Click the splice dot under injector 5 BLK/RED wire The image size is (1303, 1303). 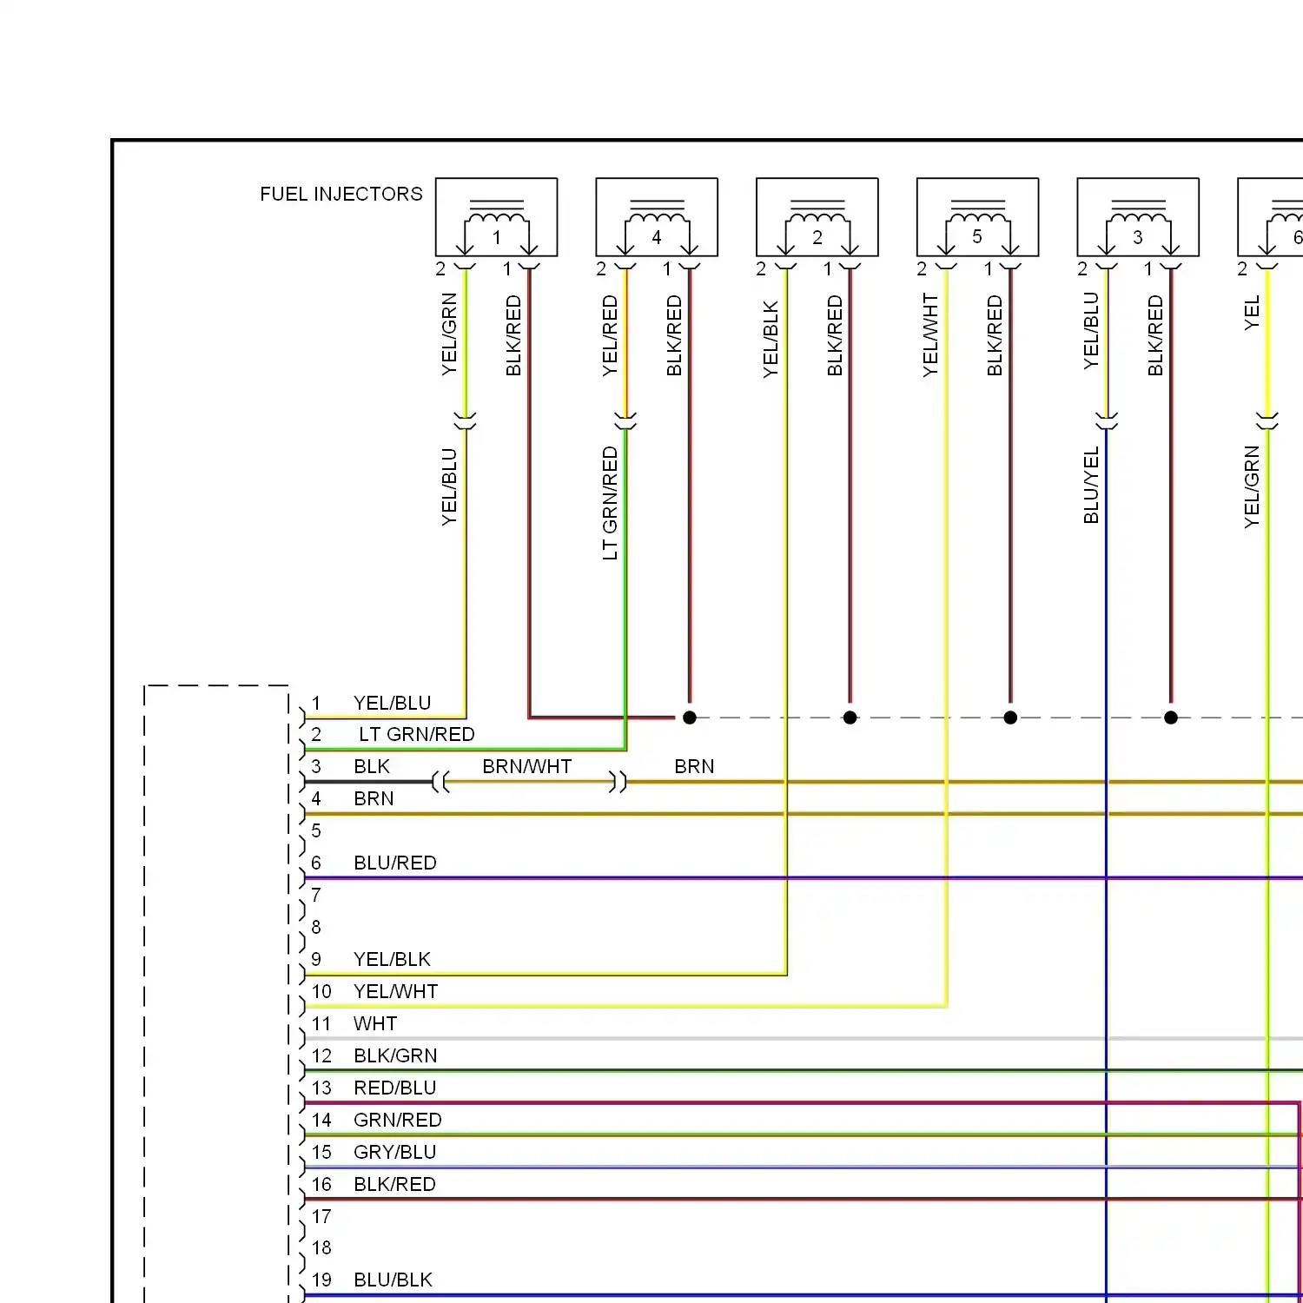[x=1010, y=718]
